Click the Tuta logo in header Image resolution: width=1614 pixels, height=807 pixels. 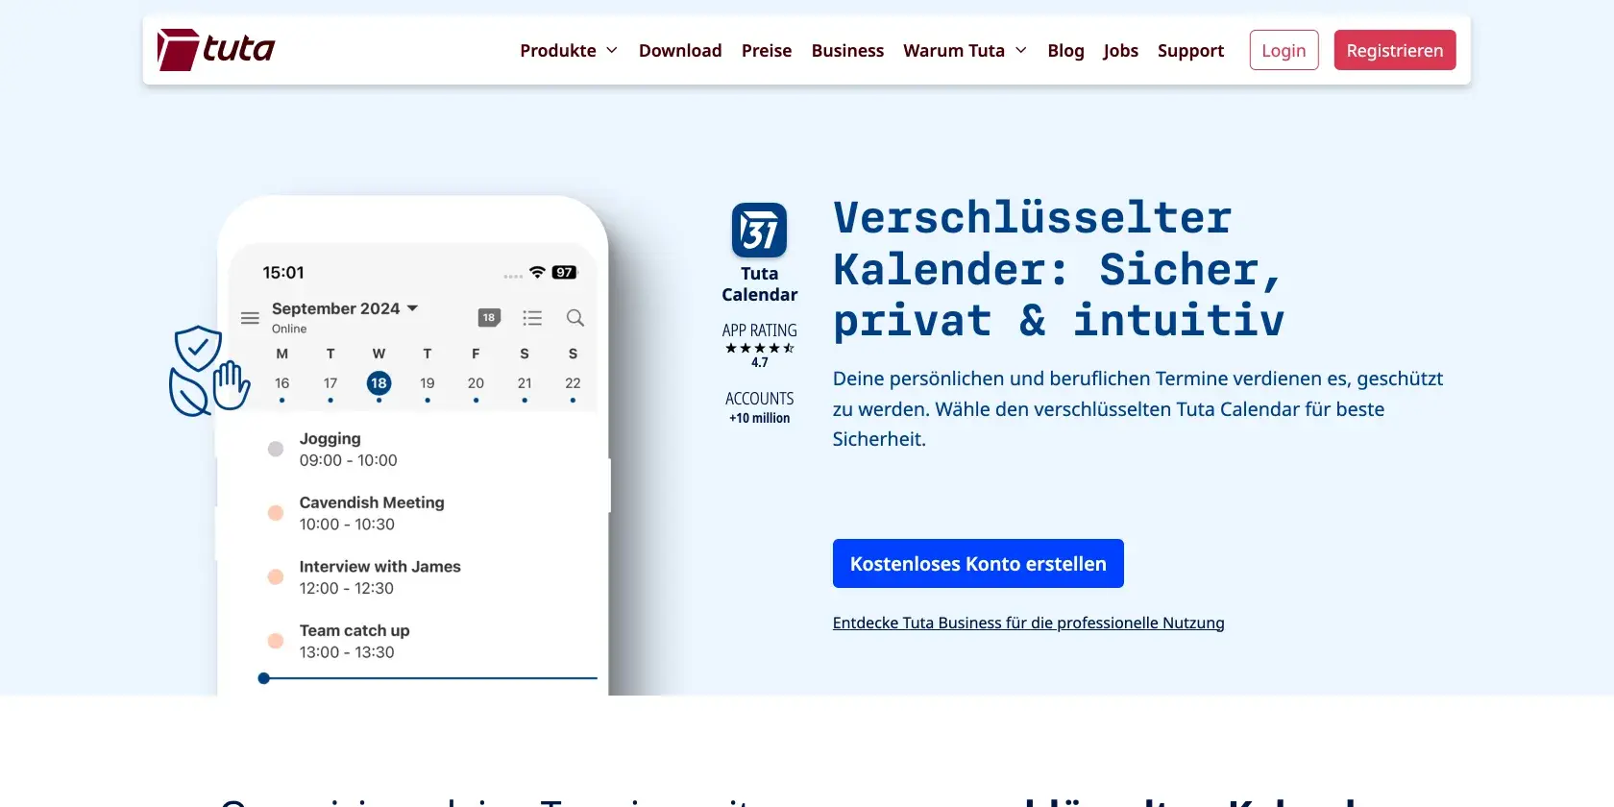pos(216,50)
